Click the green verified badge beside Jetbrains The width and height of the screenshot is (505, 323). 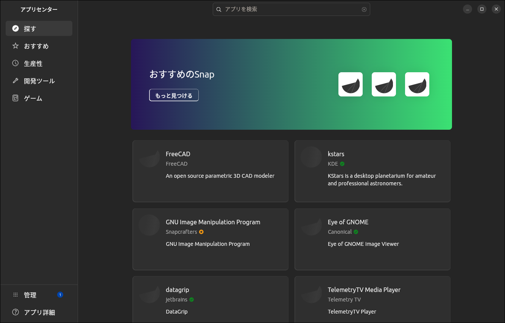tap(192, 300)
